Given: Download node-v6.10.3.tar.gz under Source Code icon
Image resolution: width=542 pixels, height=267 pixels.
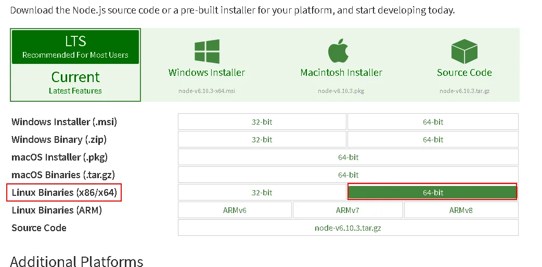Looking at the screenshot, I should point(464,91).
